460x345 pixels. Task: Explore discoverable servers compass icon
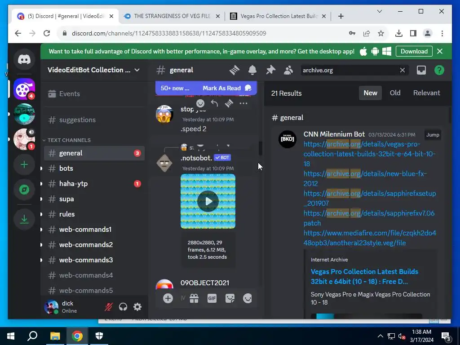click(24, 190)
